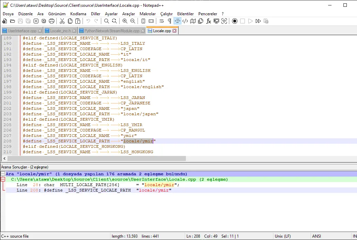
Task: Open the Araçlar menu
Action: click(x=129, y=14)
